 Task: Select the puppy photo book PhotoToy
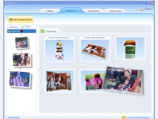(95, 50)
